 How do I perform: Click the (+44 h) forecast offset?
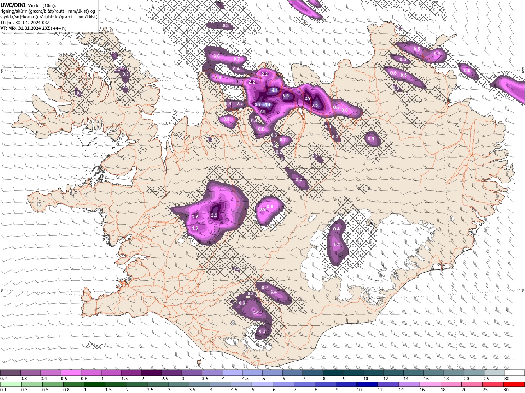tap(59, 28)
